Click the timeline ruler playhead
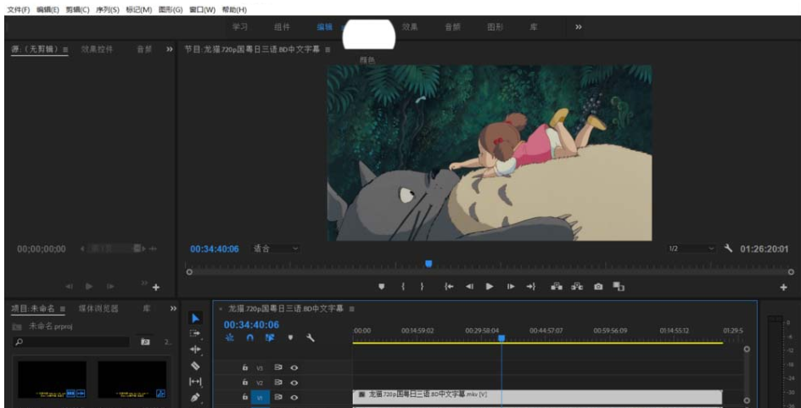The width and height of the screenshot is (801, 408). coord(501,338)
